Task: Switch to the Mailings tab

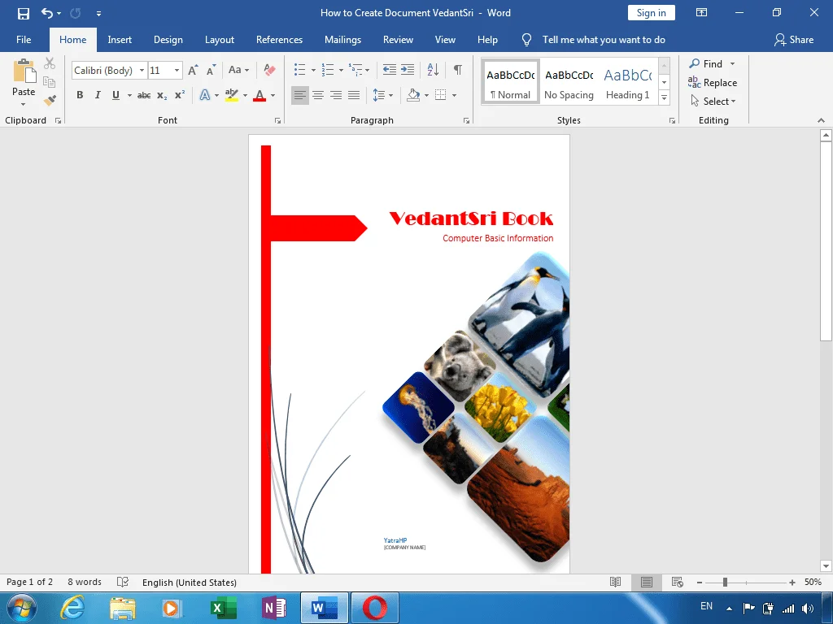Action: (x=342, y=40)
